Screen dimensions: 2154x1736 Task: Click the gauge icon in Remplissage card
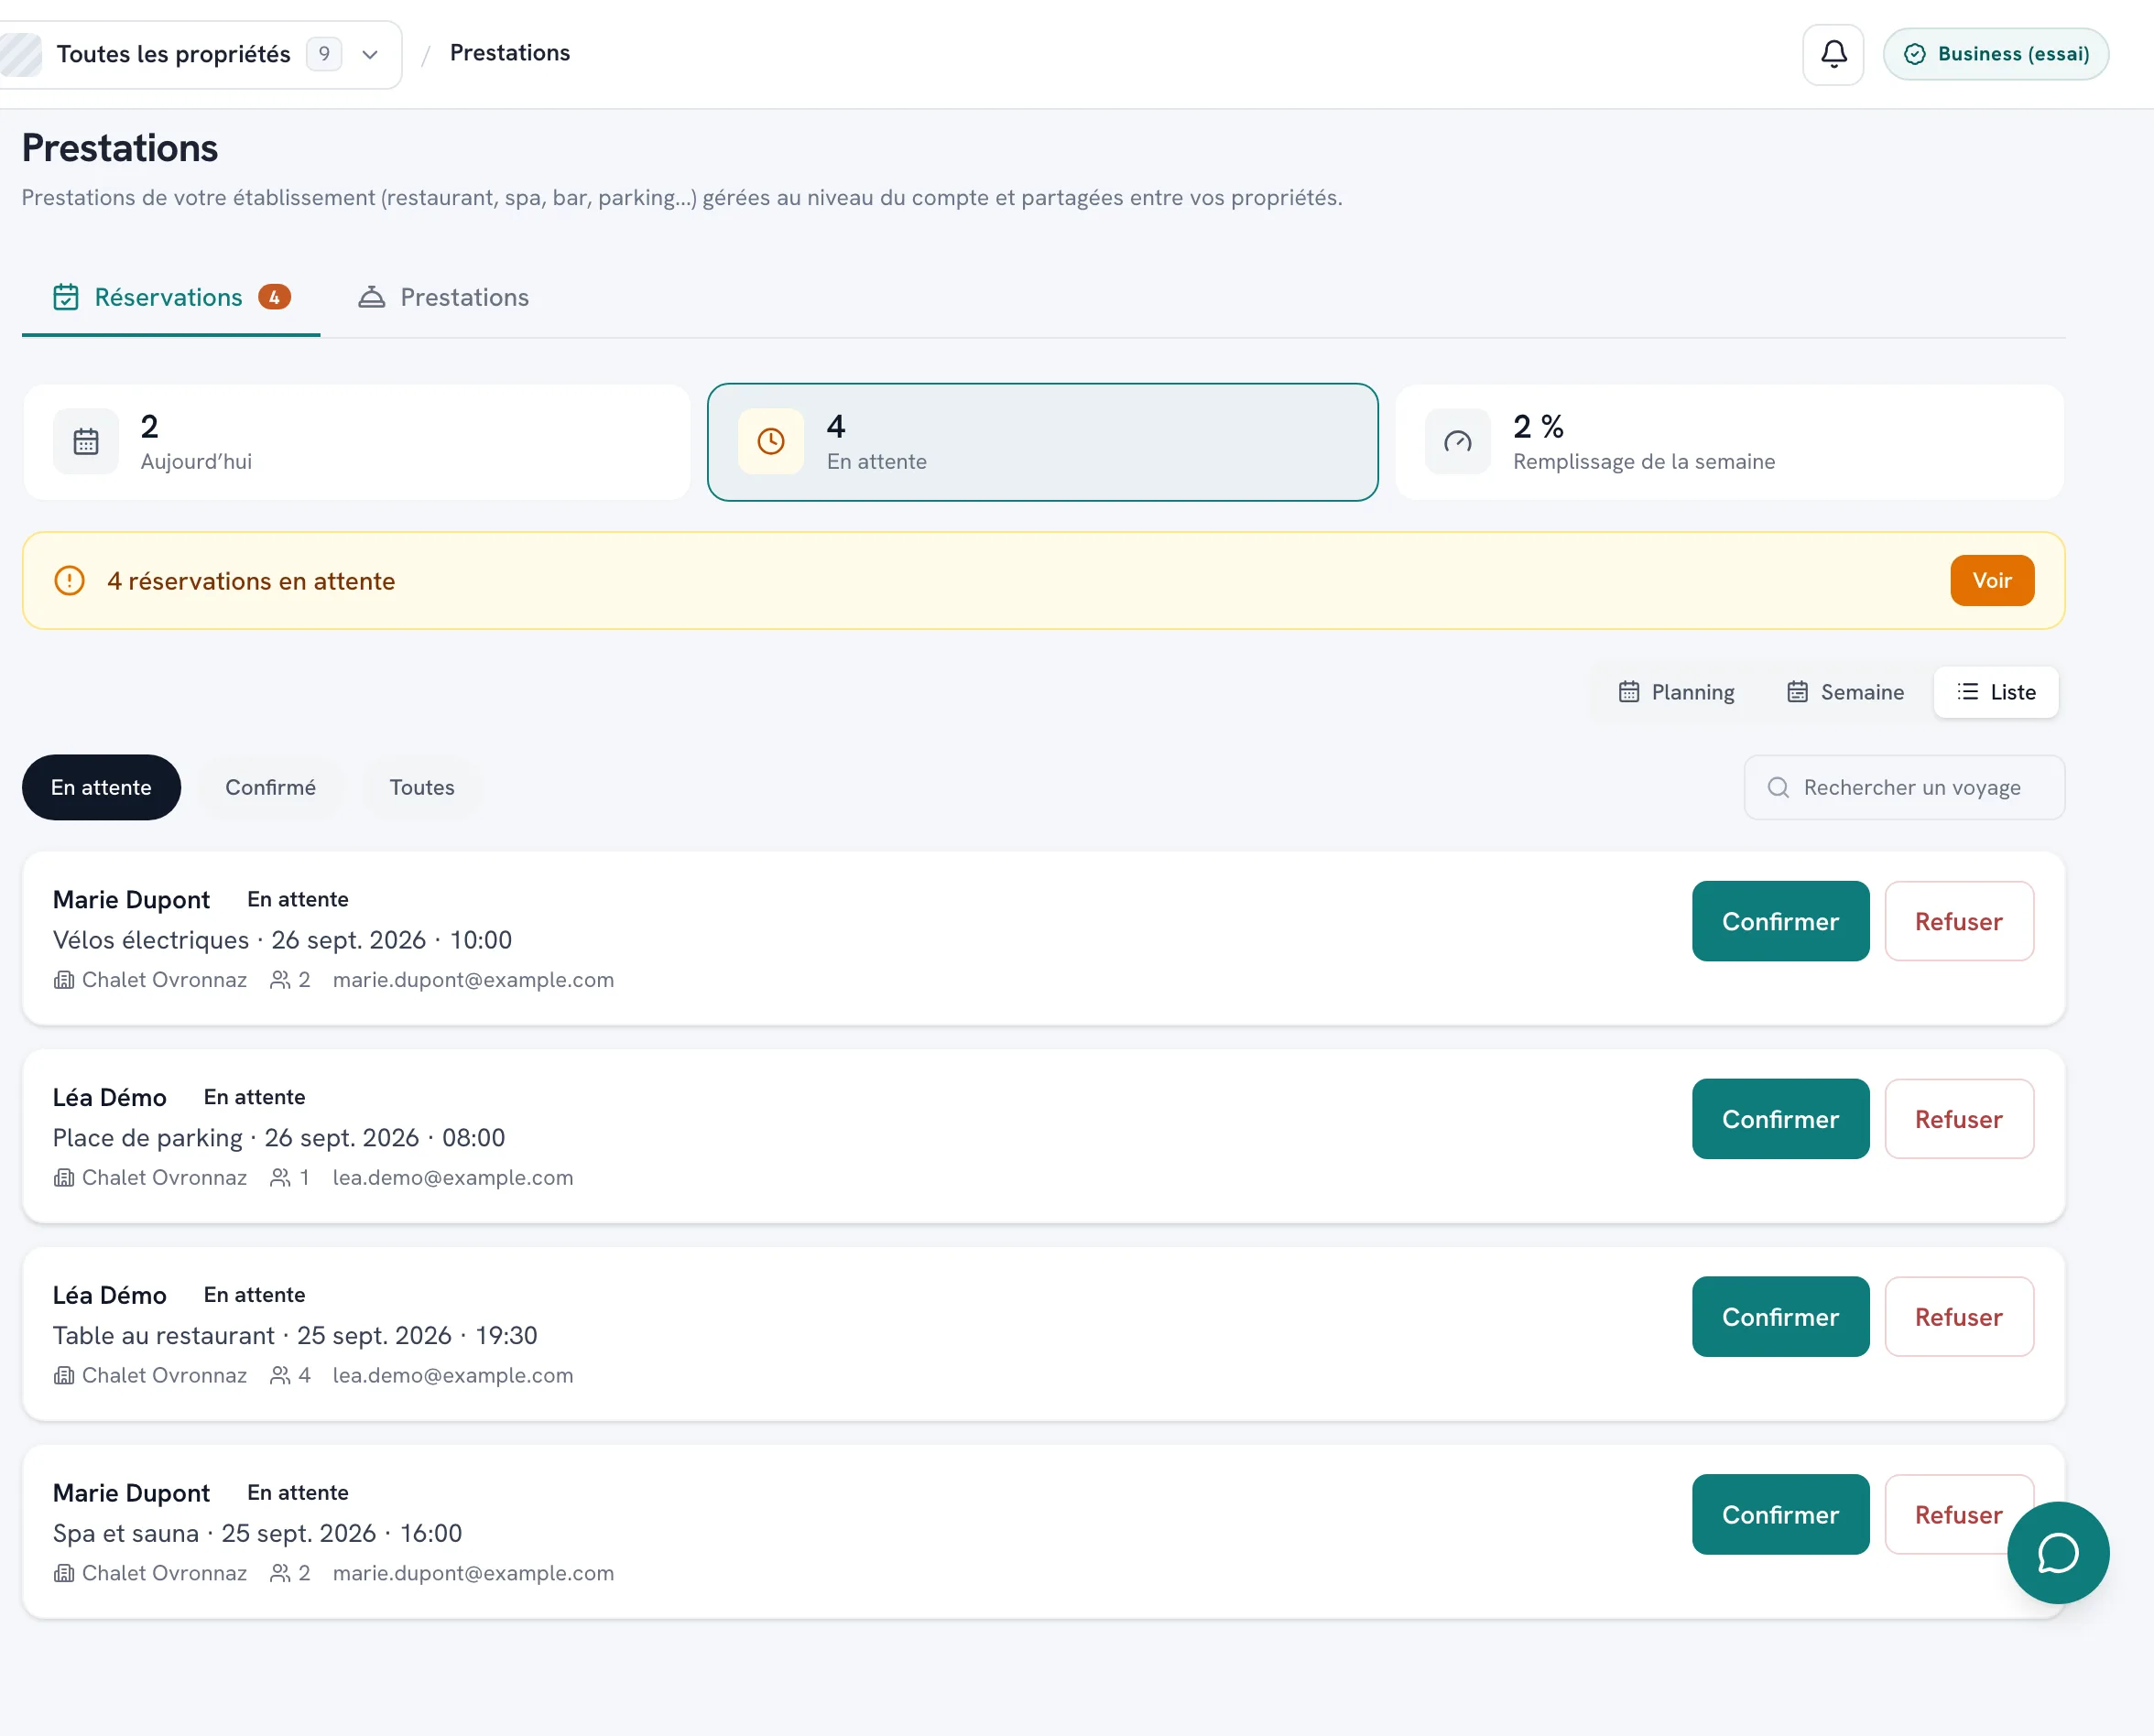click(1457, 441)
